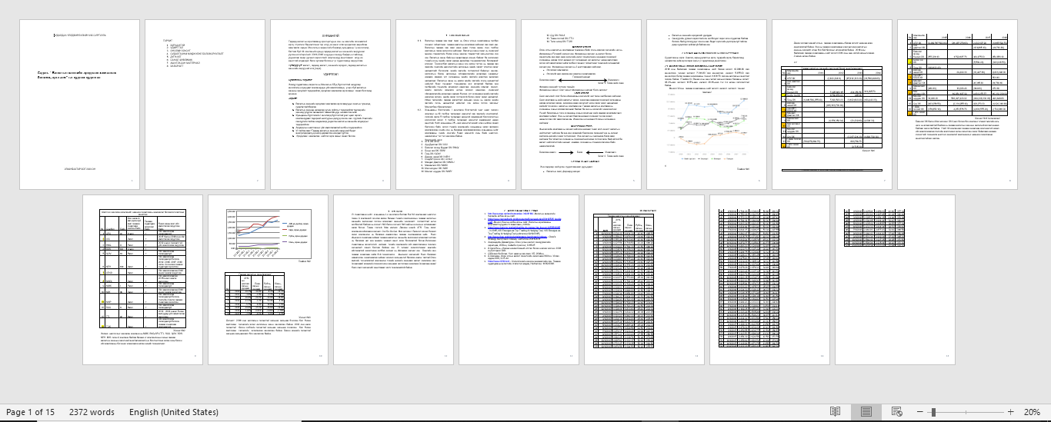Click the title page, the first page
Viewport: 1051px width, 422px height.
(80, 104)
